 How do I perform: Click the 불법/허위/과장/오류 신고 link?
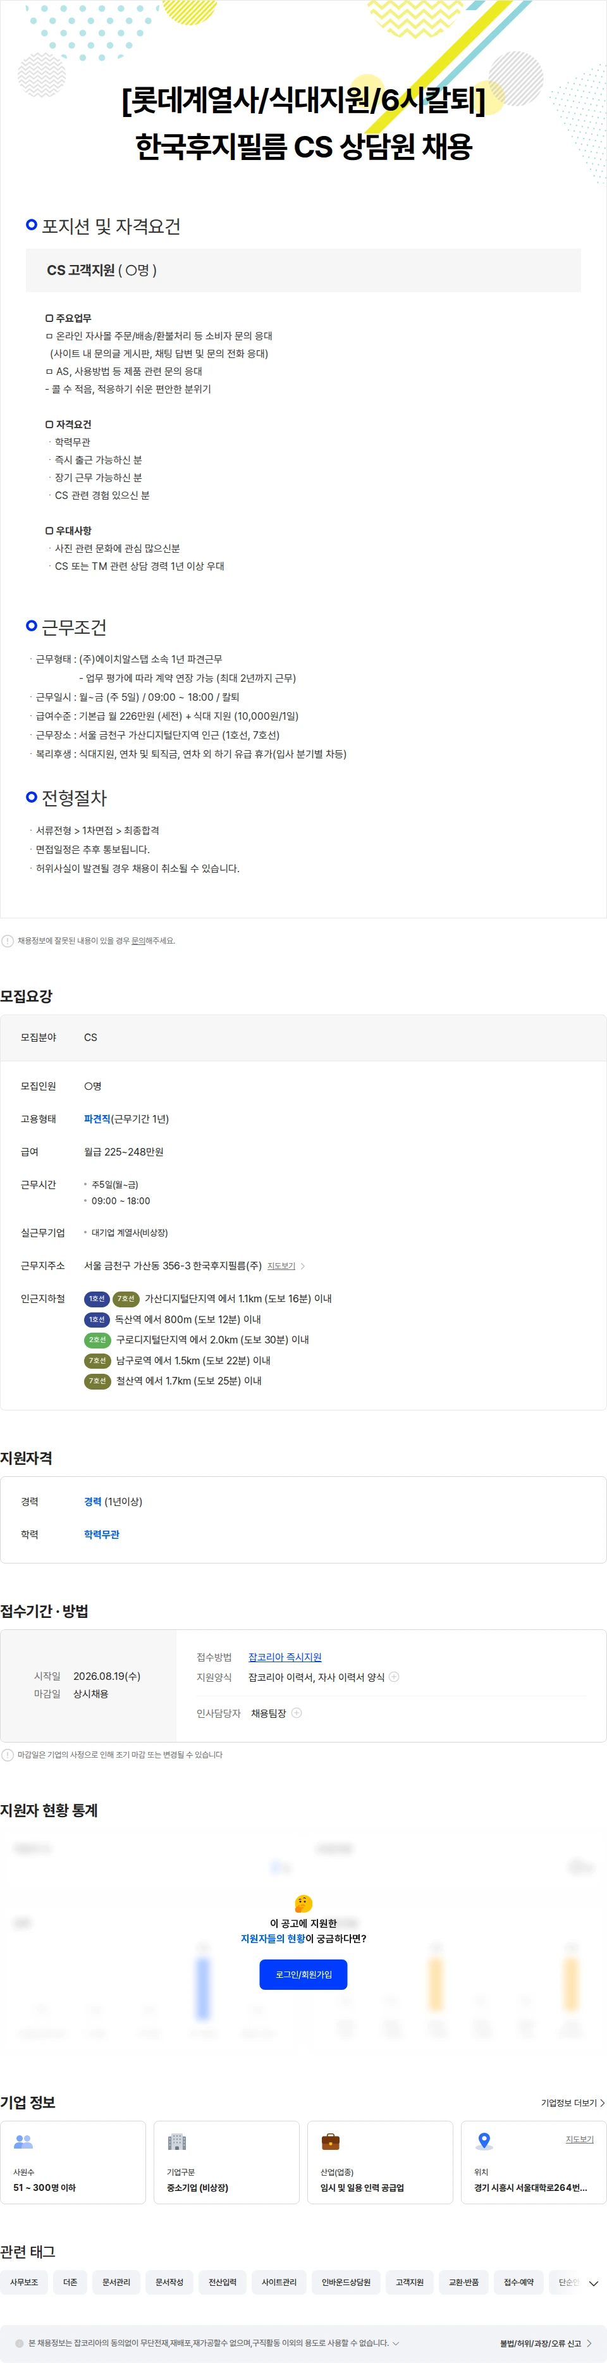pos(546,2343)
